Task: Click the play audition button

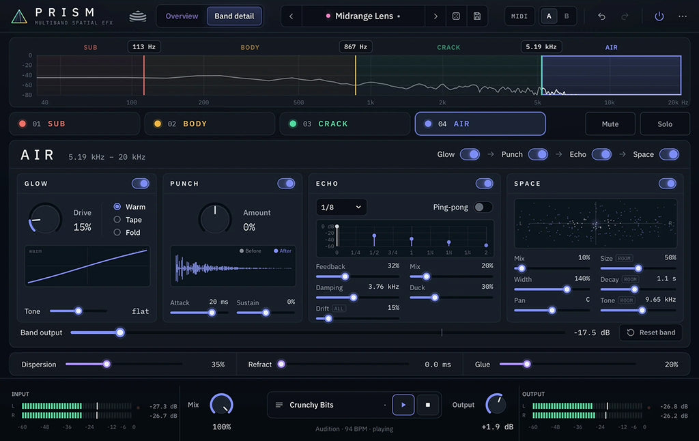Action: 403,405
